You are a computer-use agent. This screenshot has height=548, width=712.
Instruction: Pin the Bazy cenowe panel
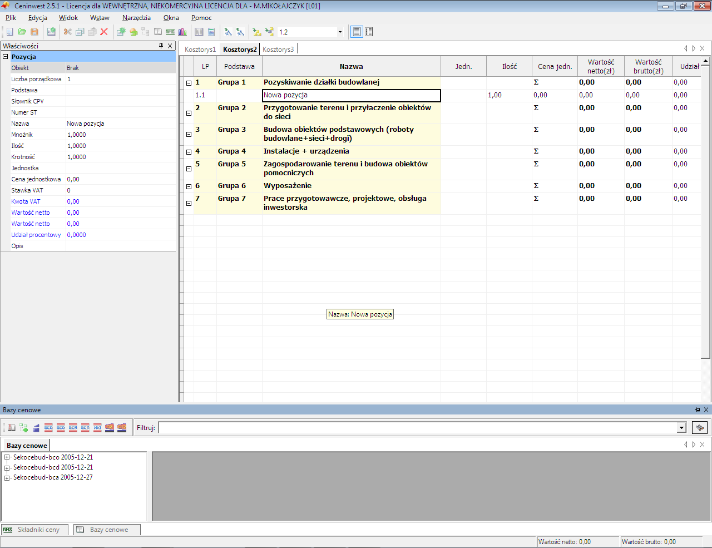(x=698, y=410)
